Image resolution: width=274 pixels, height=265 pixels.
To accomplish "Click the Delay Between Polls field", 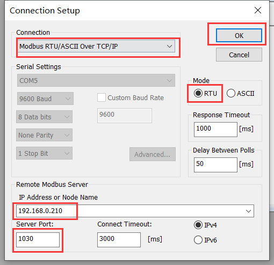I will click(215, 165).
